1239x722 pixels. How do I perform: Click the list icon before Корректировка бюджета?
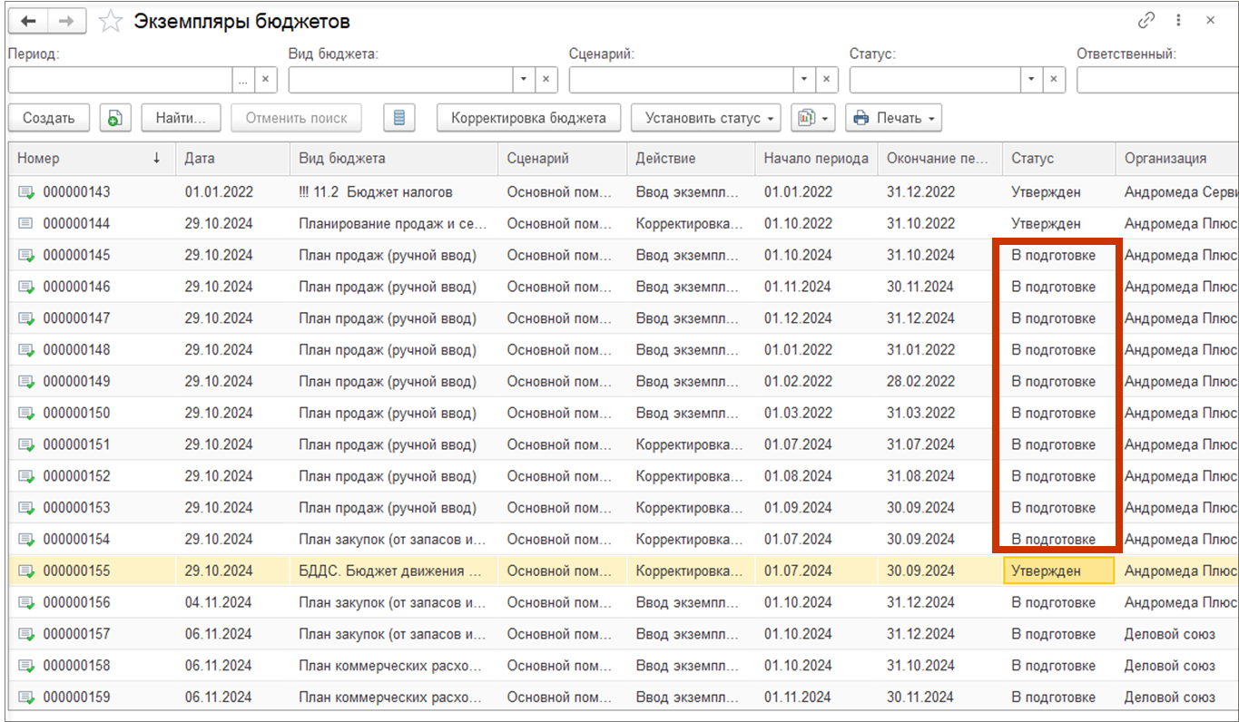click(x=399, y=118)
